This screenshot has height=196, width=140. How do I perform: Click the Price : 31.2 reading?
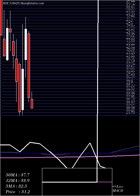point(18,192)
